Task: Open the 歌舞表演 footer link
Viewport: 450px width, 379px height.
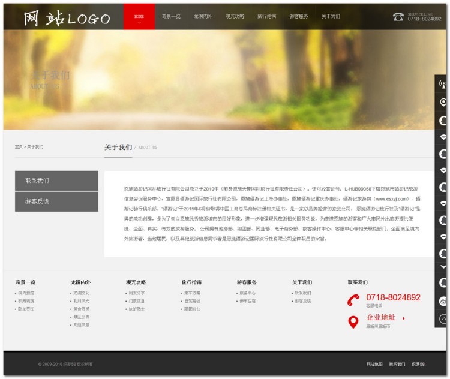Action: pos(26,301)
